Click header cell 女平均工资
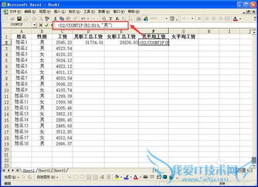258x187 pixels. pos(183,37)
